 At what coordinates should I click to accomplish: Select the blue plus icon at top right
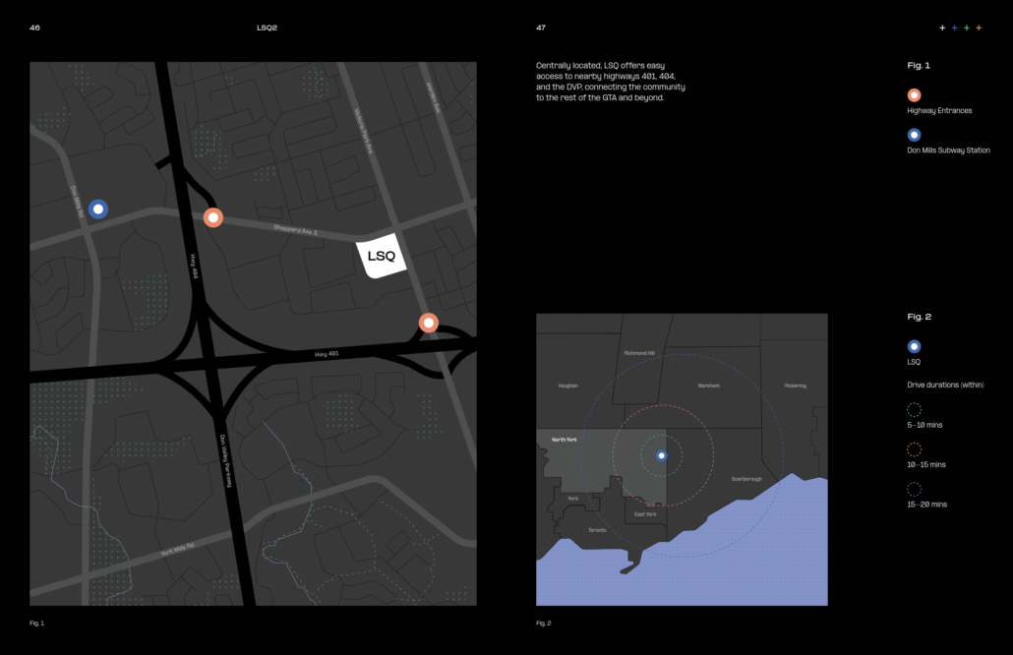(954, 28)
